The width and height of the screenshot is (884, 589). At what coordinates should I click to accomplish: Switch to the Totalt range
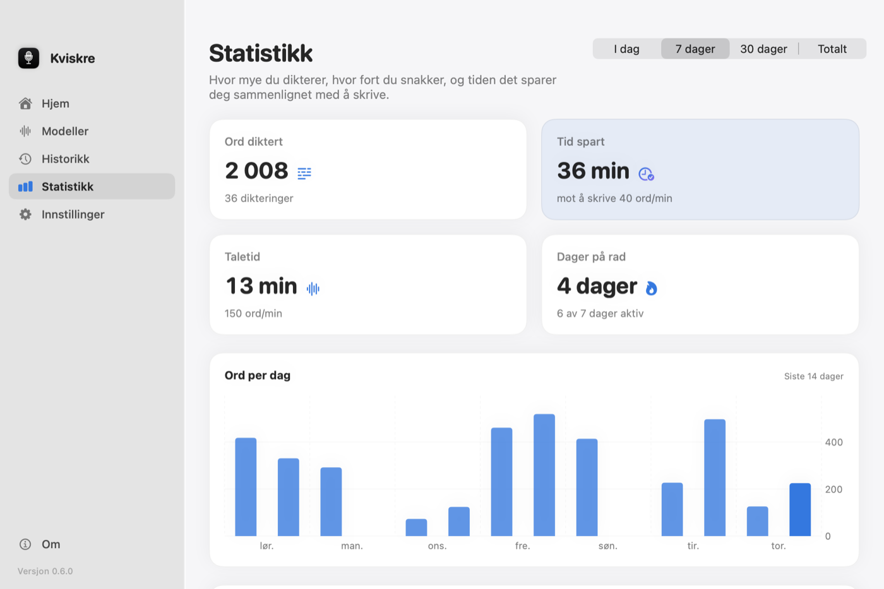tap(832, 49)
